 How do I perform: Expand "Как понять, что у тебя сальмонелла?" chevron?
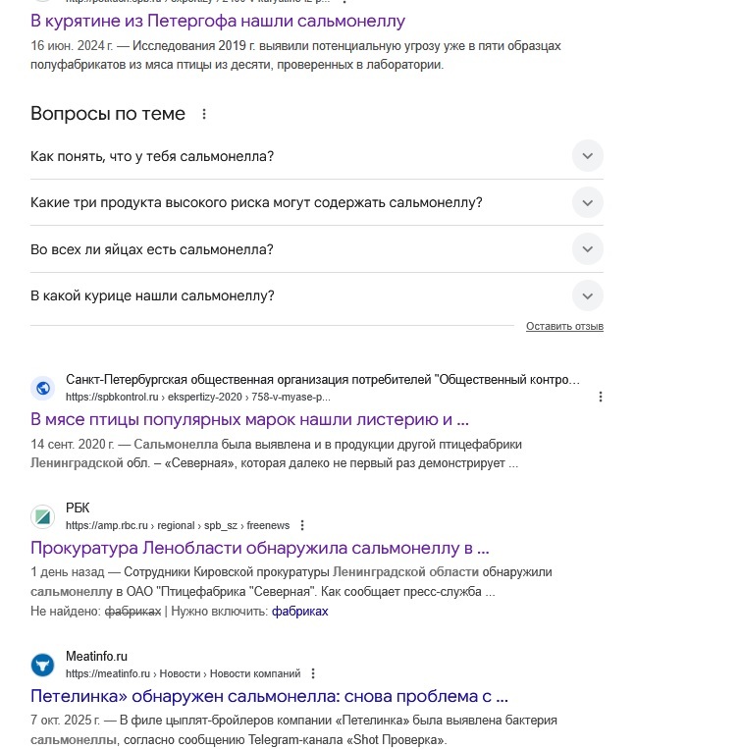click(587, 156)
